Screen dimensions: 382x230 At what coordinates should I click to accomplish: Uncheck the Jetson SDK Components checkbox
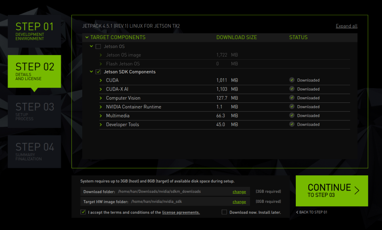click(98, 72)
